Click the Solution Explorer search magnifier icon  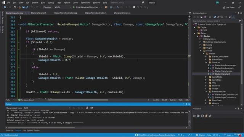[240, 21]
